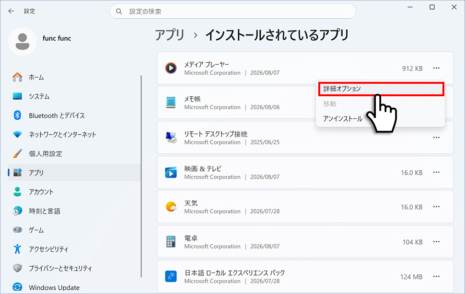Open アクセシビリティ settings
The image size is (465, 294).
74,249
